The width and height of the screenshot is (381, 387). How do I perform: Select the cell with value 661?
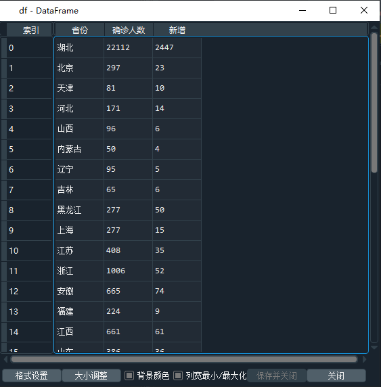click(x=128, y=332)
